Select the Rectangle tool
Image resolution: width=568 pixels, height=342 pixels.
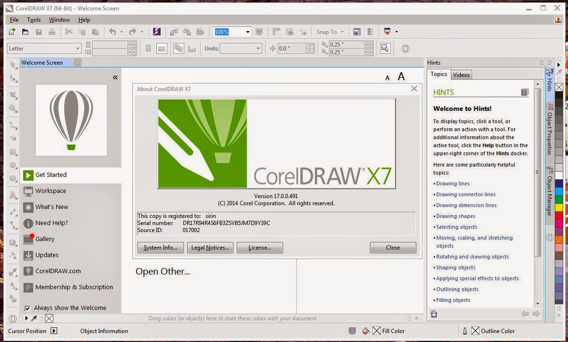(x=13, y=151)
